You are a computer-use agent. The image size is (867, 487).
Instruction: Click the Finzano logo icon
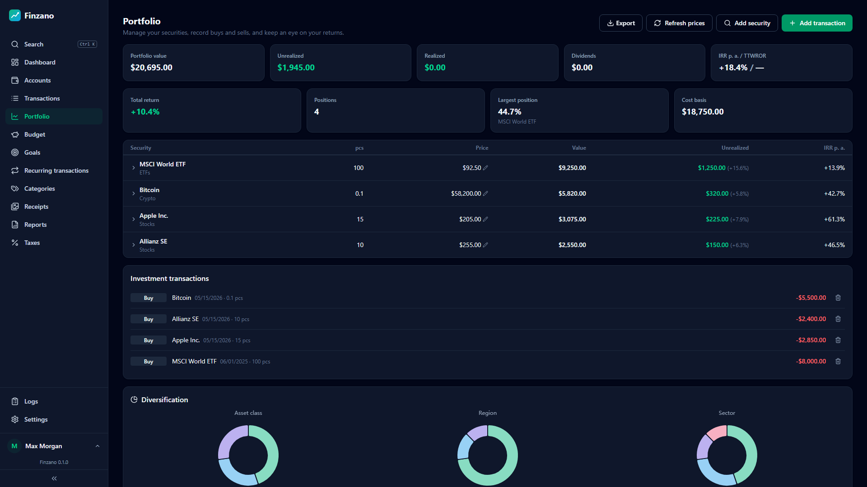[15, 15]
